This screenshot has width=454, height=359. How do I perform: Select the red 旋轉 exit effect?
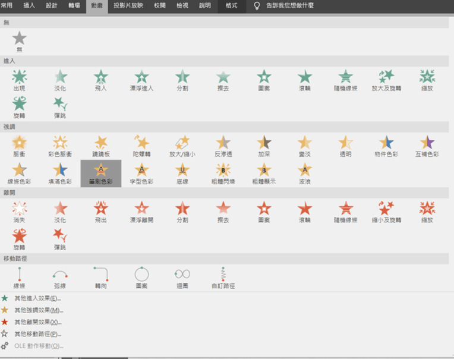pos(20,240)
